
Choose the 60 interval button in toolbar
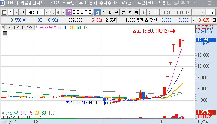182,12
